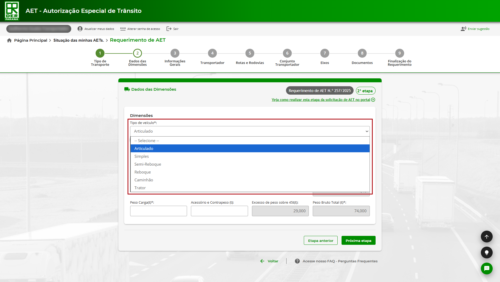
Task: Click the DER Paraná logo
Action: pos(12,11)
